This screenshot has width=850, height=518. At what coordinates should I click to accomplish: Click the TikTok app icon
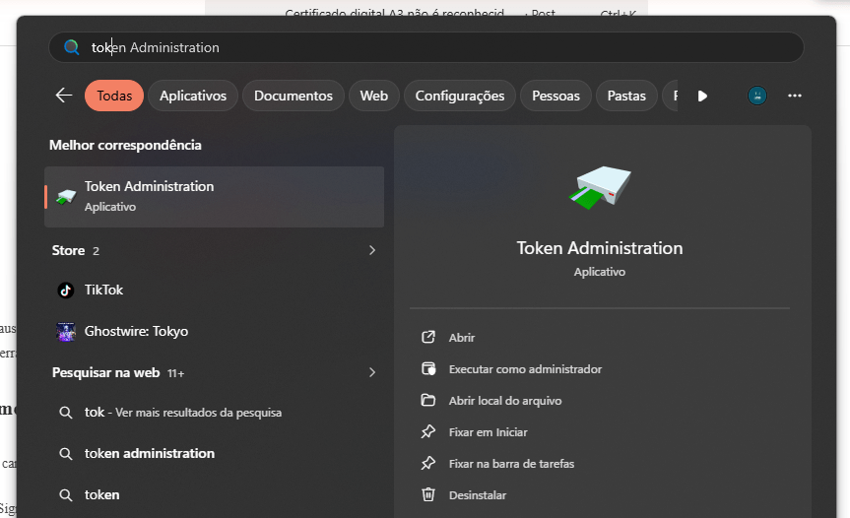(x=66, y=291)
